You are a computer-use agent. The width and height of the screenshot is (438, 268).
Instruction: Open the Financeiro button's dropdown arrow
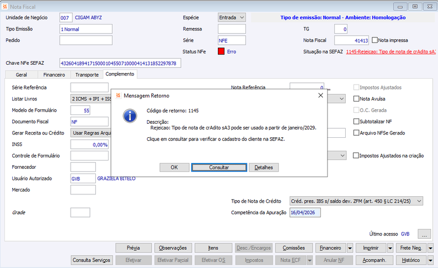click(x=350, y=248)
